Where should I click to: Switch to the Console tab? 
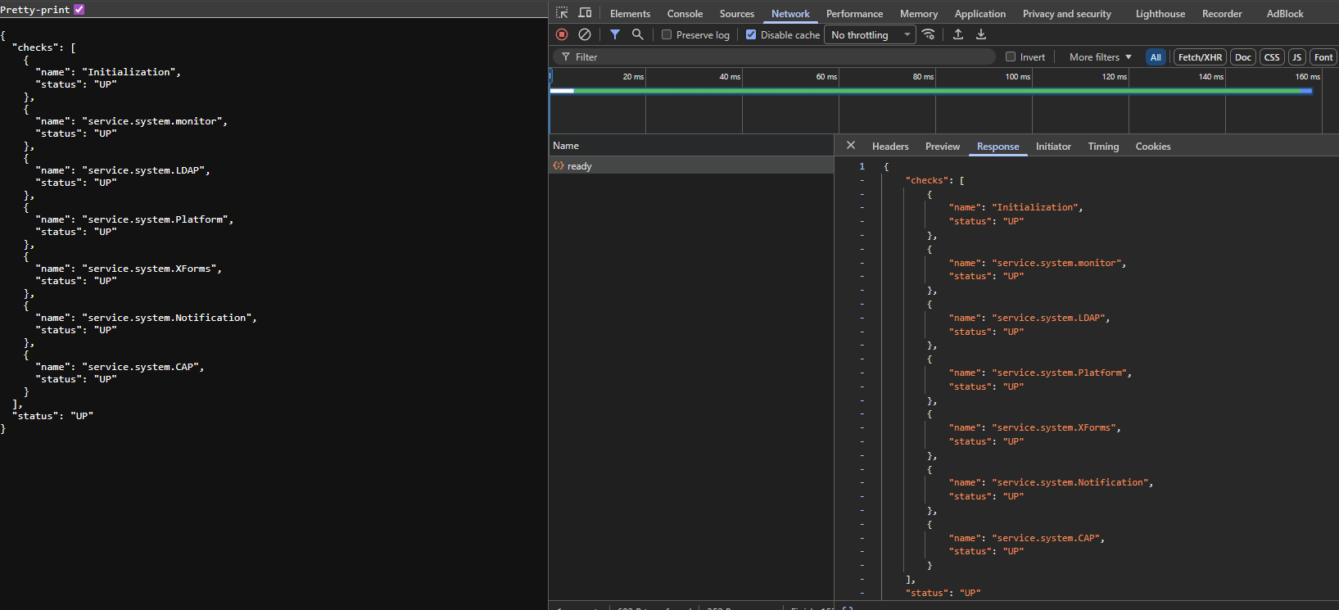pos(685,14)
